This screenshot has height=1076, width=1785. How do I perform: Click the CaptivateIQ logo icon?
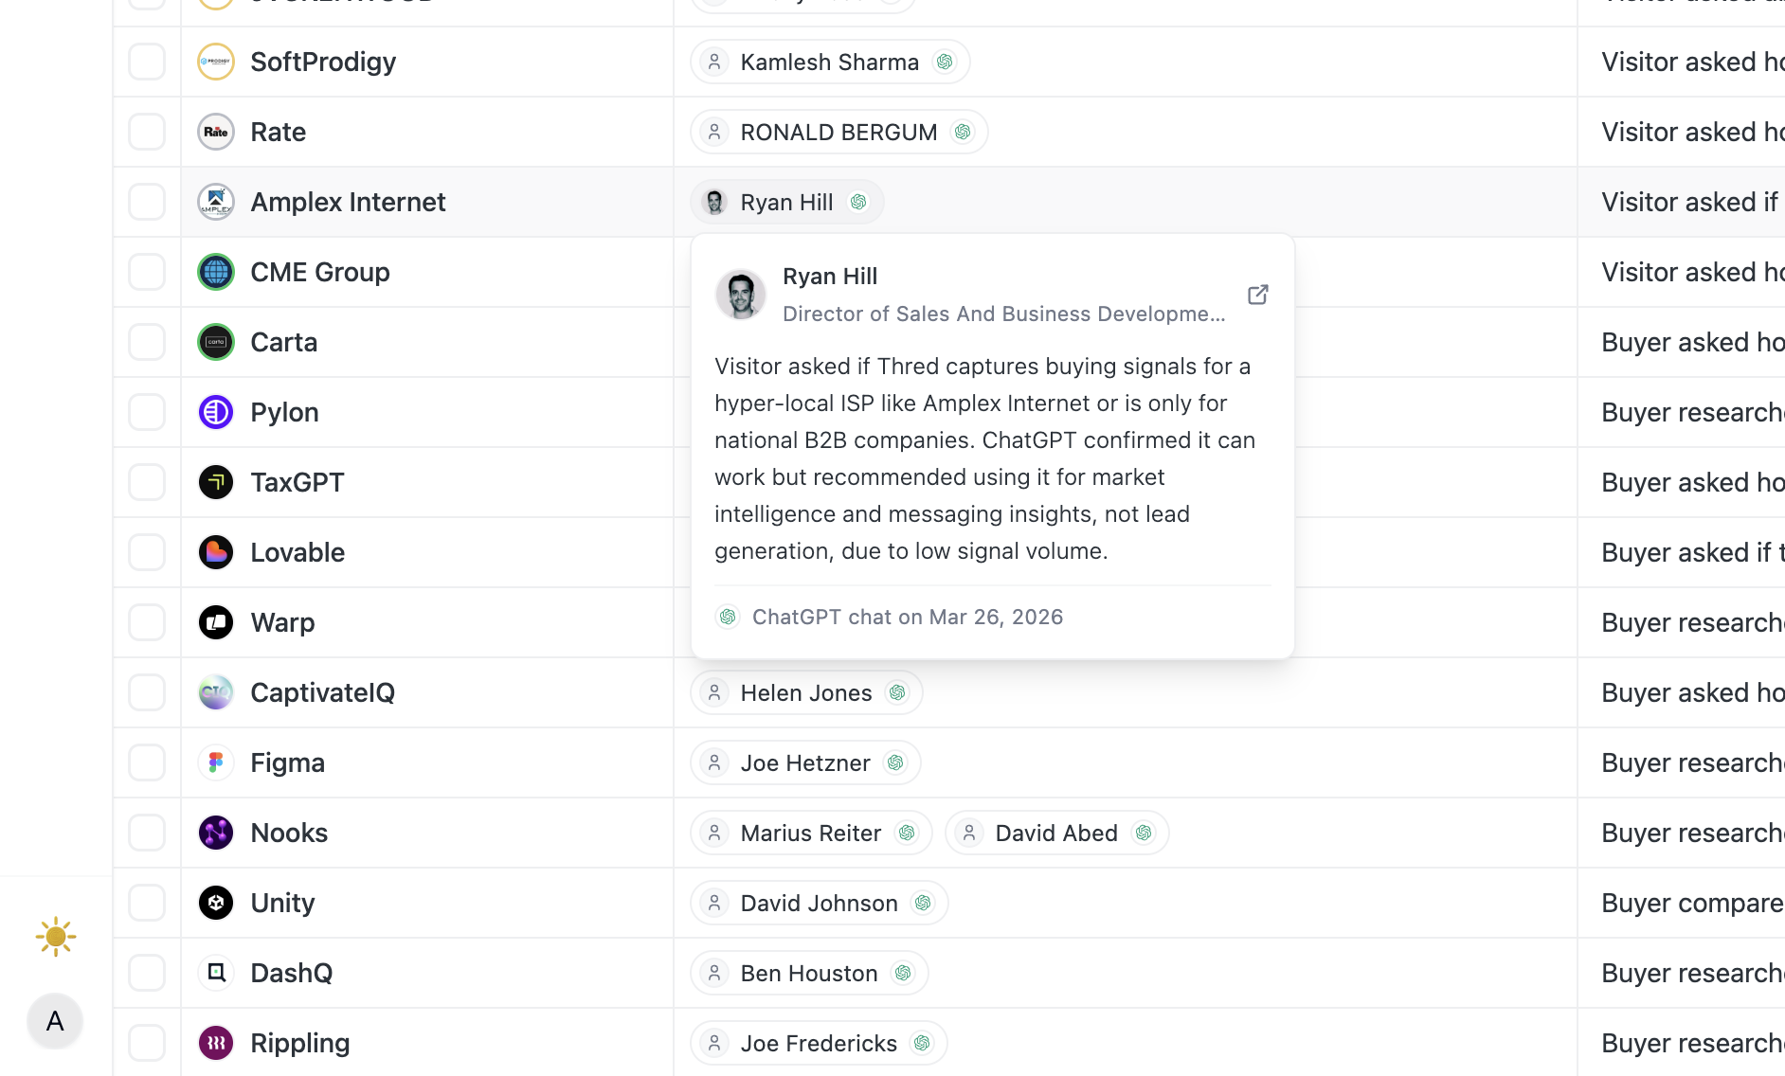coord(216,692)
